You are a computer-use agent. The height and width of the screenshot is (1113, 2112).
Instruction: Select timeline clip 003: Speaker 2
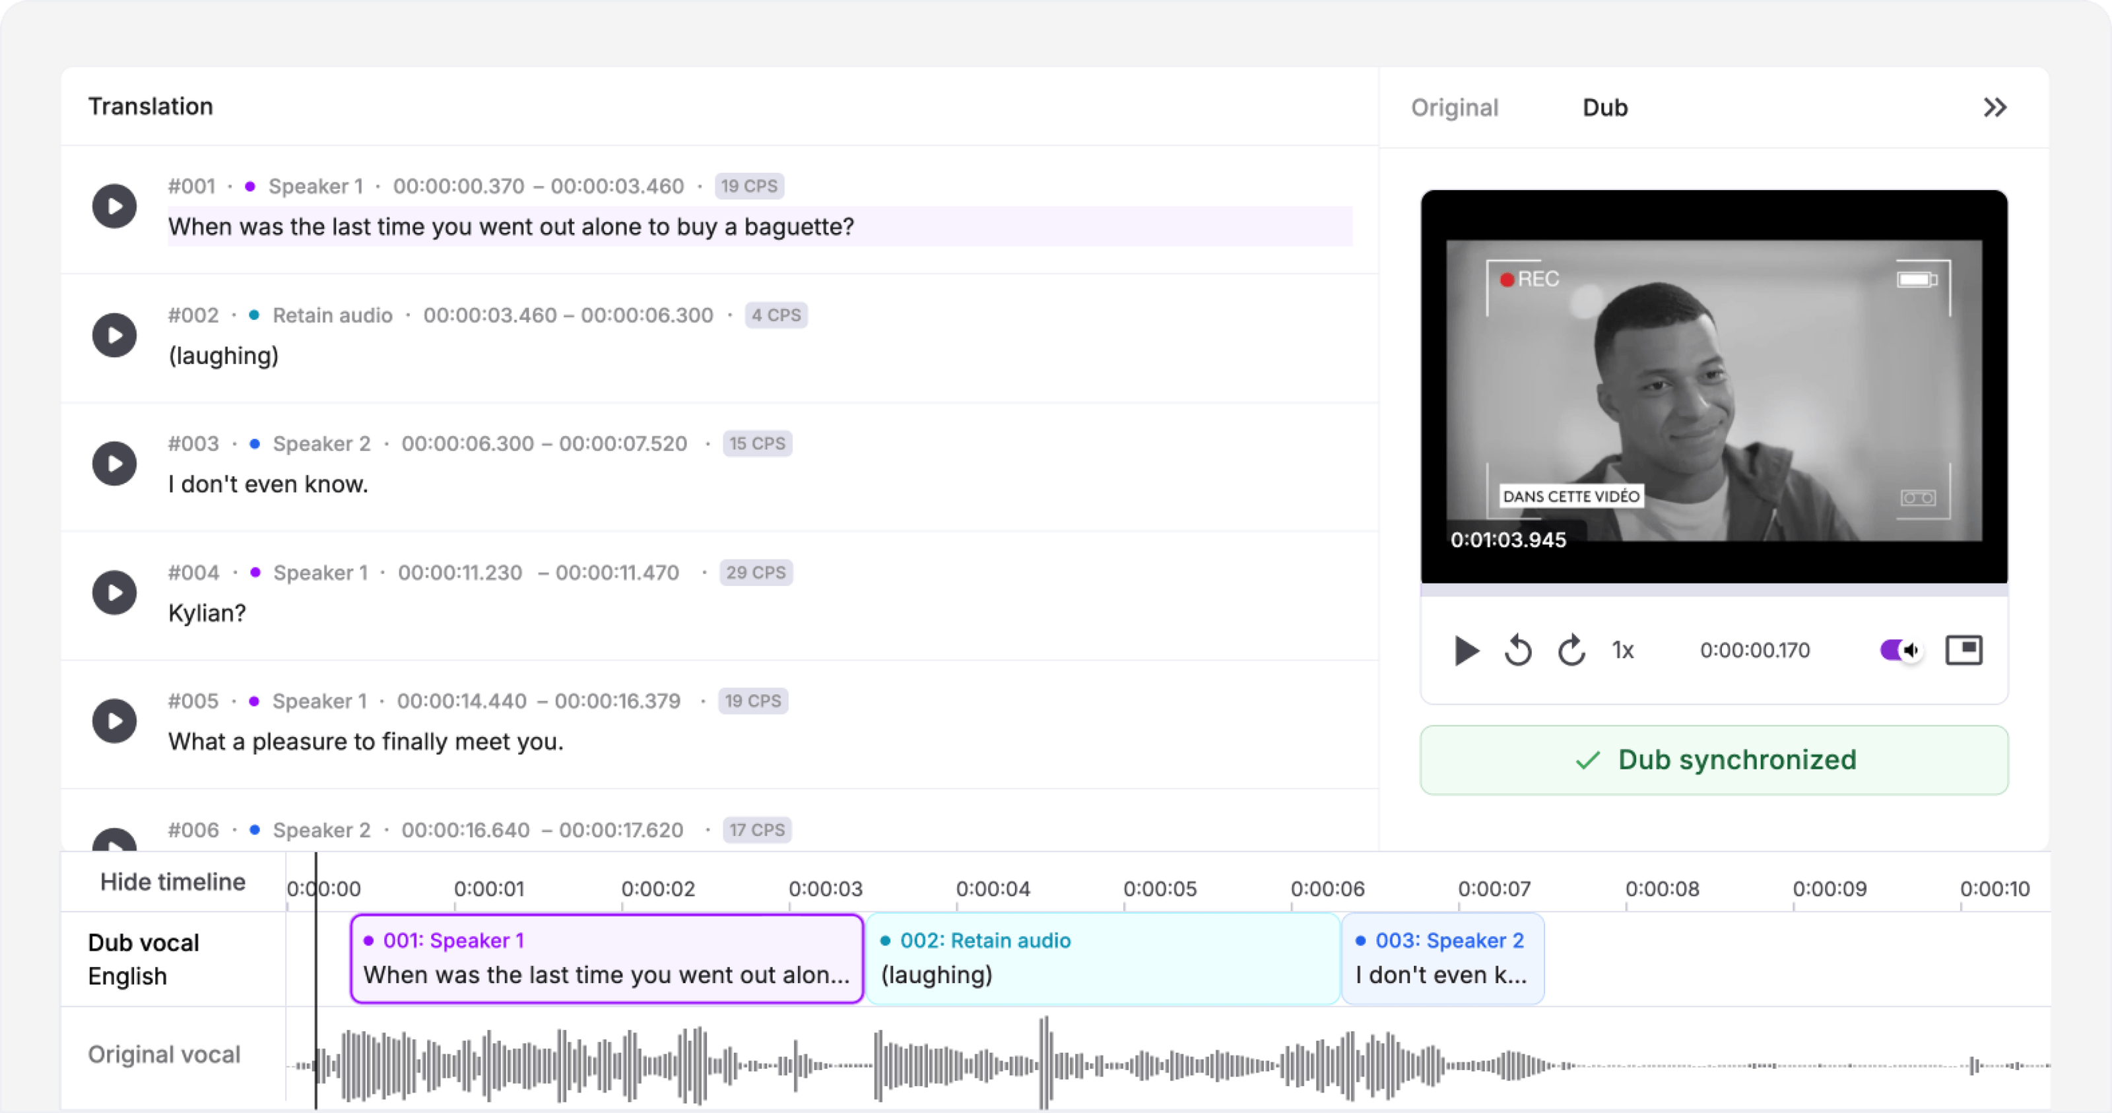pyautogui.click(x=1443, y=958)
